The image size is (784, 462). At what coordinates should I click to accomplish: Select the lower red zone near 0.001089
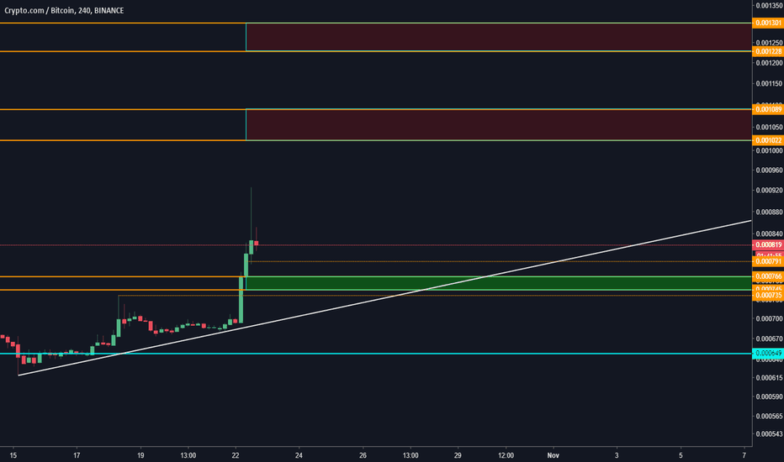[x=499, y=125]
